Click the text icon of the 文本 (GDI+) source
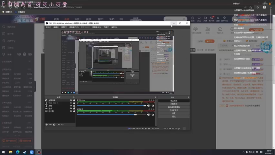This screenshot has width=275, height=155. coord(46,103)
